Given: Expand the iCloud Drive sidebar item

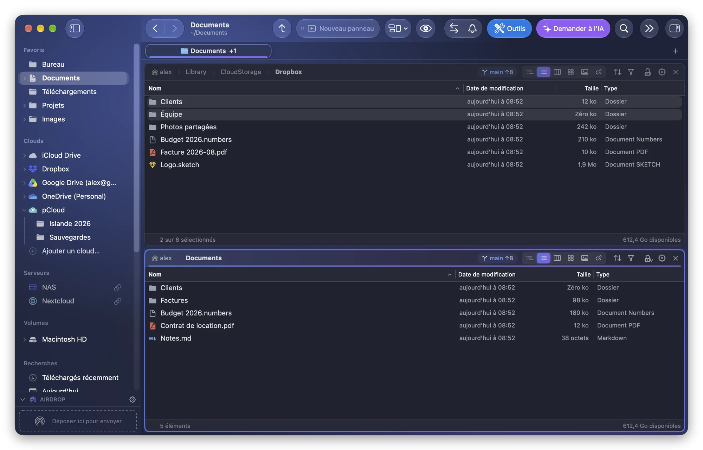Looking at the screenshot, I should point(24,156).
